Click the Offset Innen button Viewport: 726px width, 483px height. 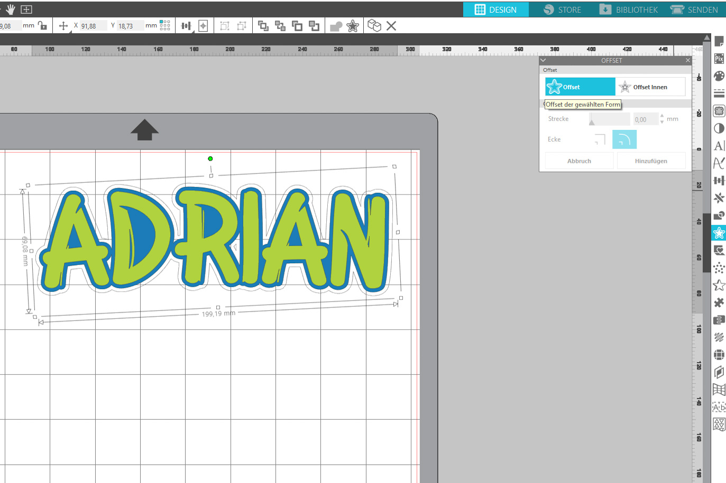click(x=650, y=87)
